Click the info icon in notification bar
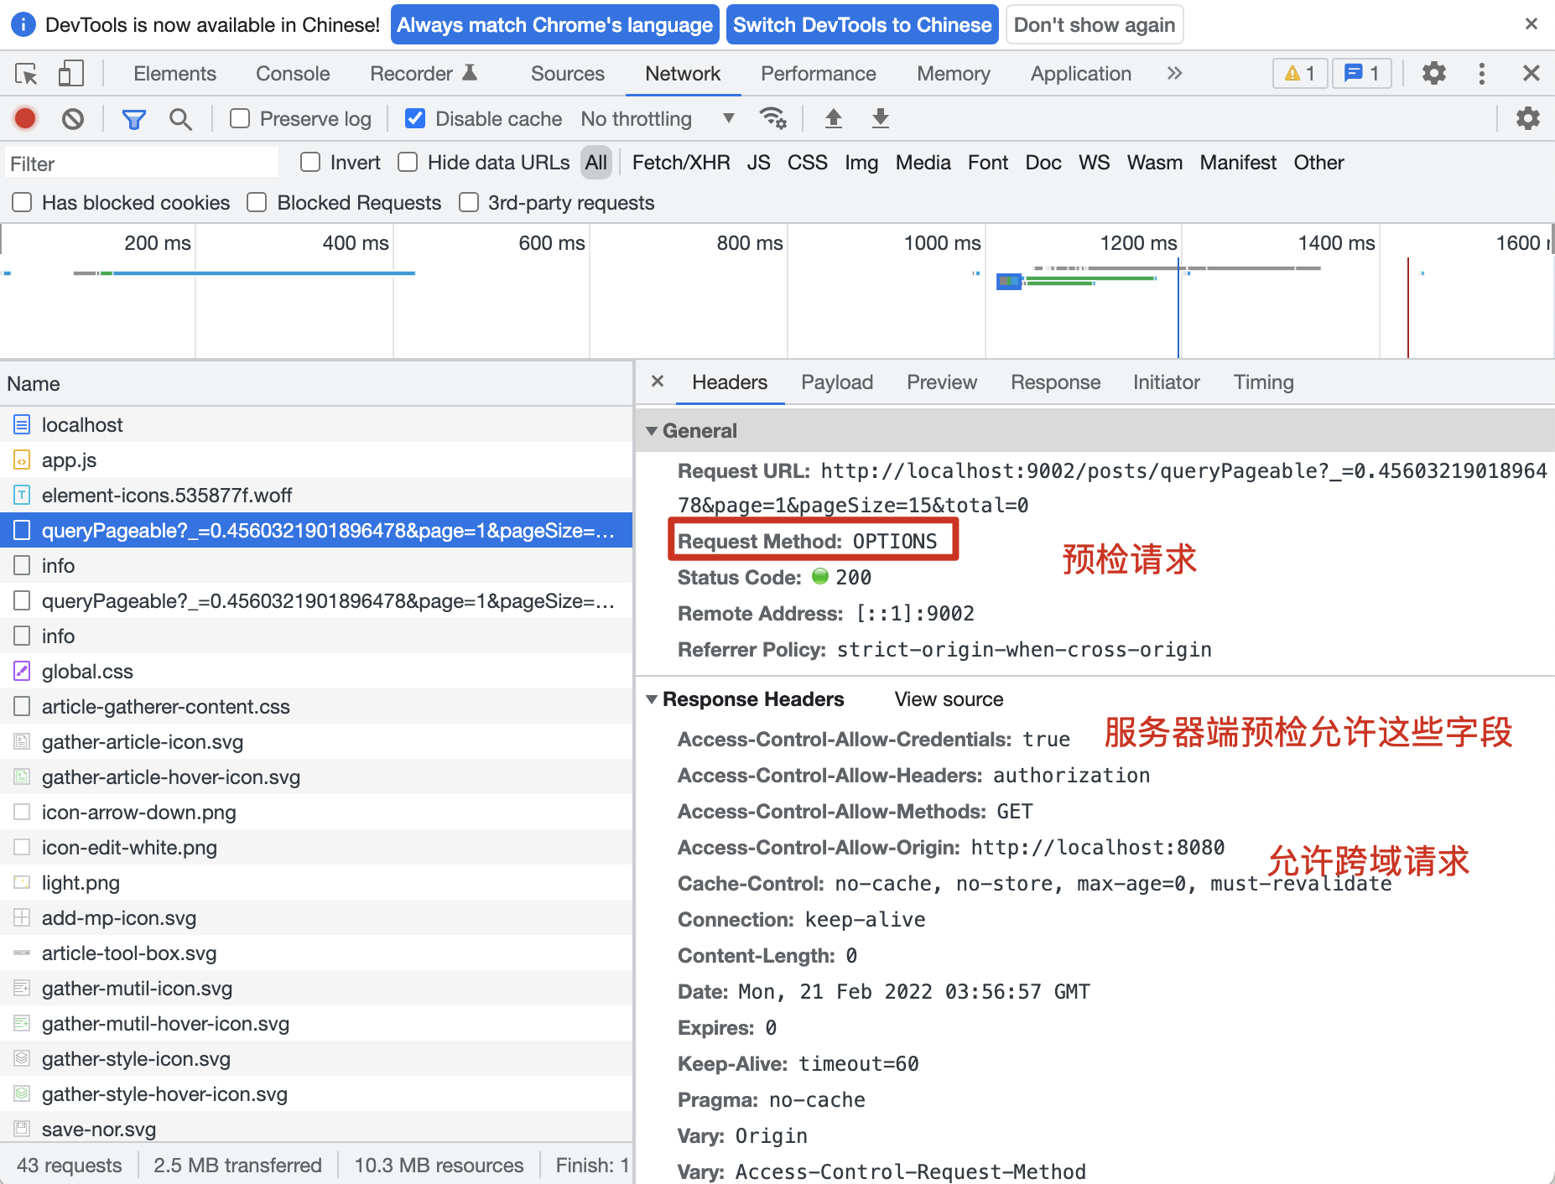This screenshot has height=1184, width=1555. click(23, 24)
